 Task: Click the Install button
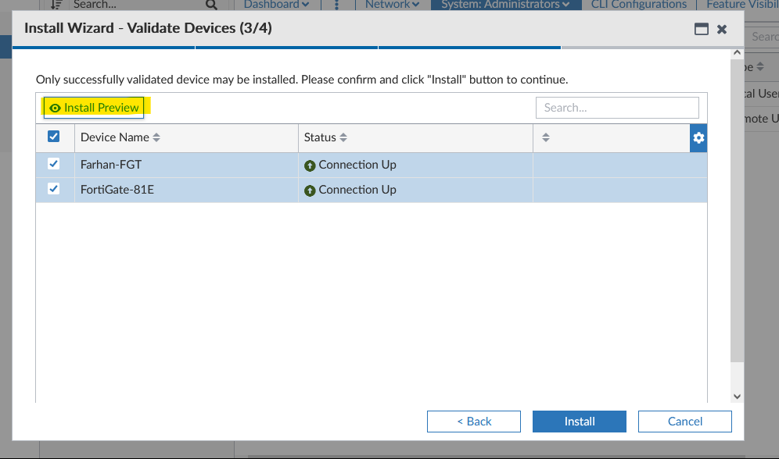click(580, 422)
